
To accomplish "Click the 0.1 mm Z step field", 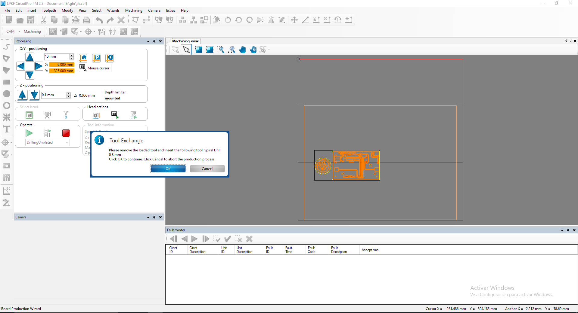I will pyautogui.click(x=53, y=95).
